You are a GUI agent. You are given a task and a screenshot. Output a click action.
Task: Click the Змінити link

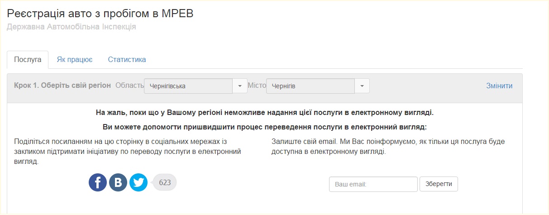click(x=499, y=86)
